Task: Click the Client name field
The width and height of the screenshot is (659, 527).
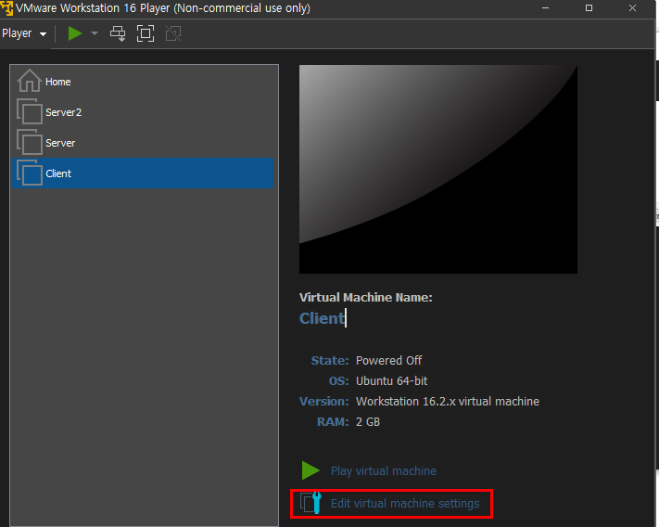Action: coord(323,318)
